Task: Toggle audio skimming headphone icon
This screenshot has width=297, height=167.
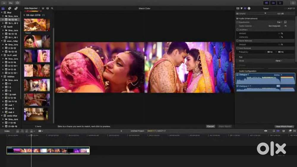Action: point(274,131)
